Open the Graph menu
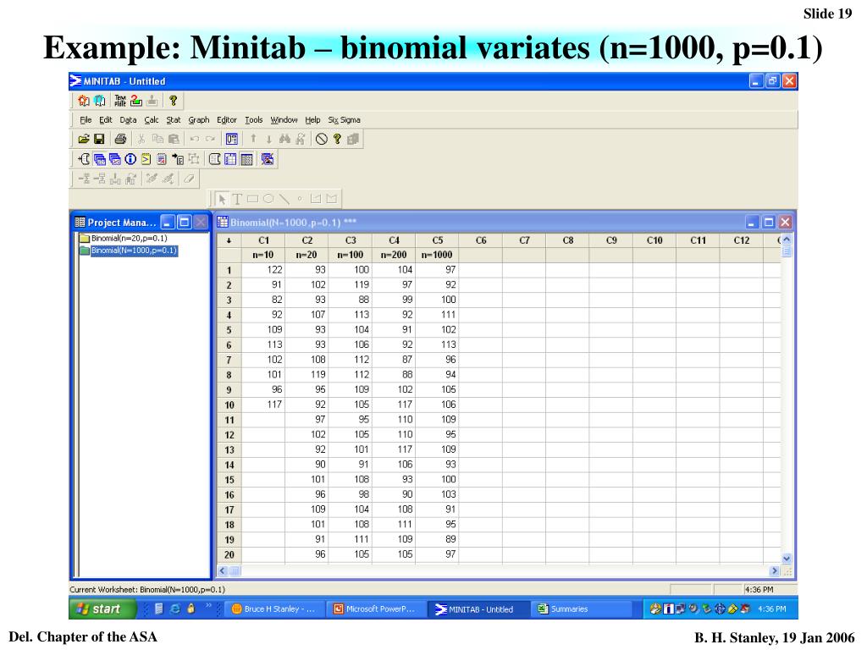 tap(198, 120)
